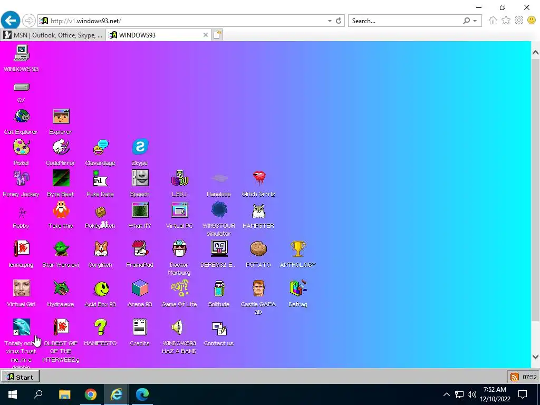Open the Explorer desktop icon
Viewport: 540px width, 405px height.
pos(61,117)
